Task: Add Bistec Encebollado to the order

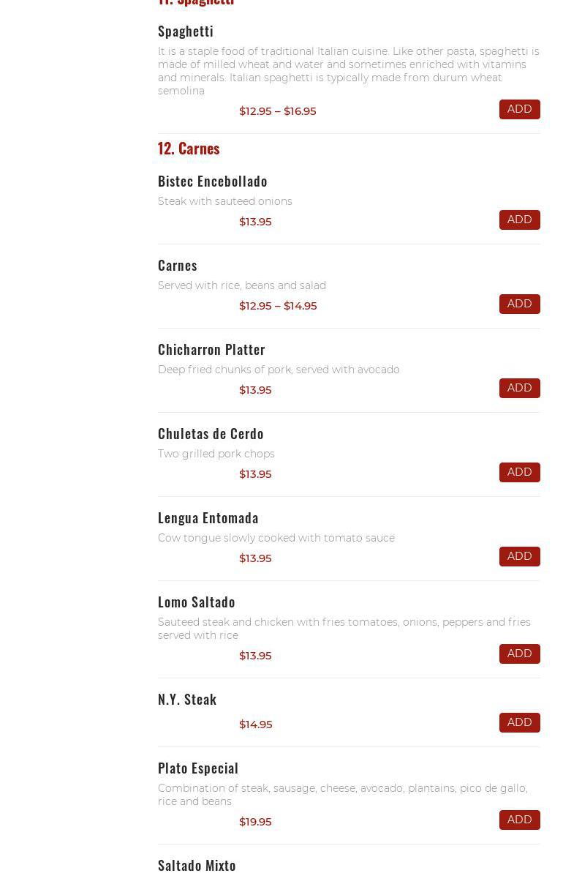Action: 519,220
